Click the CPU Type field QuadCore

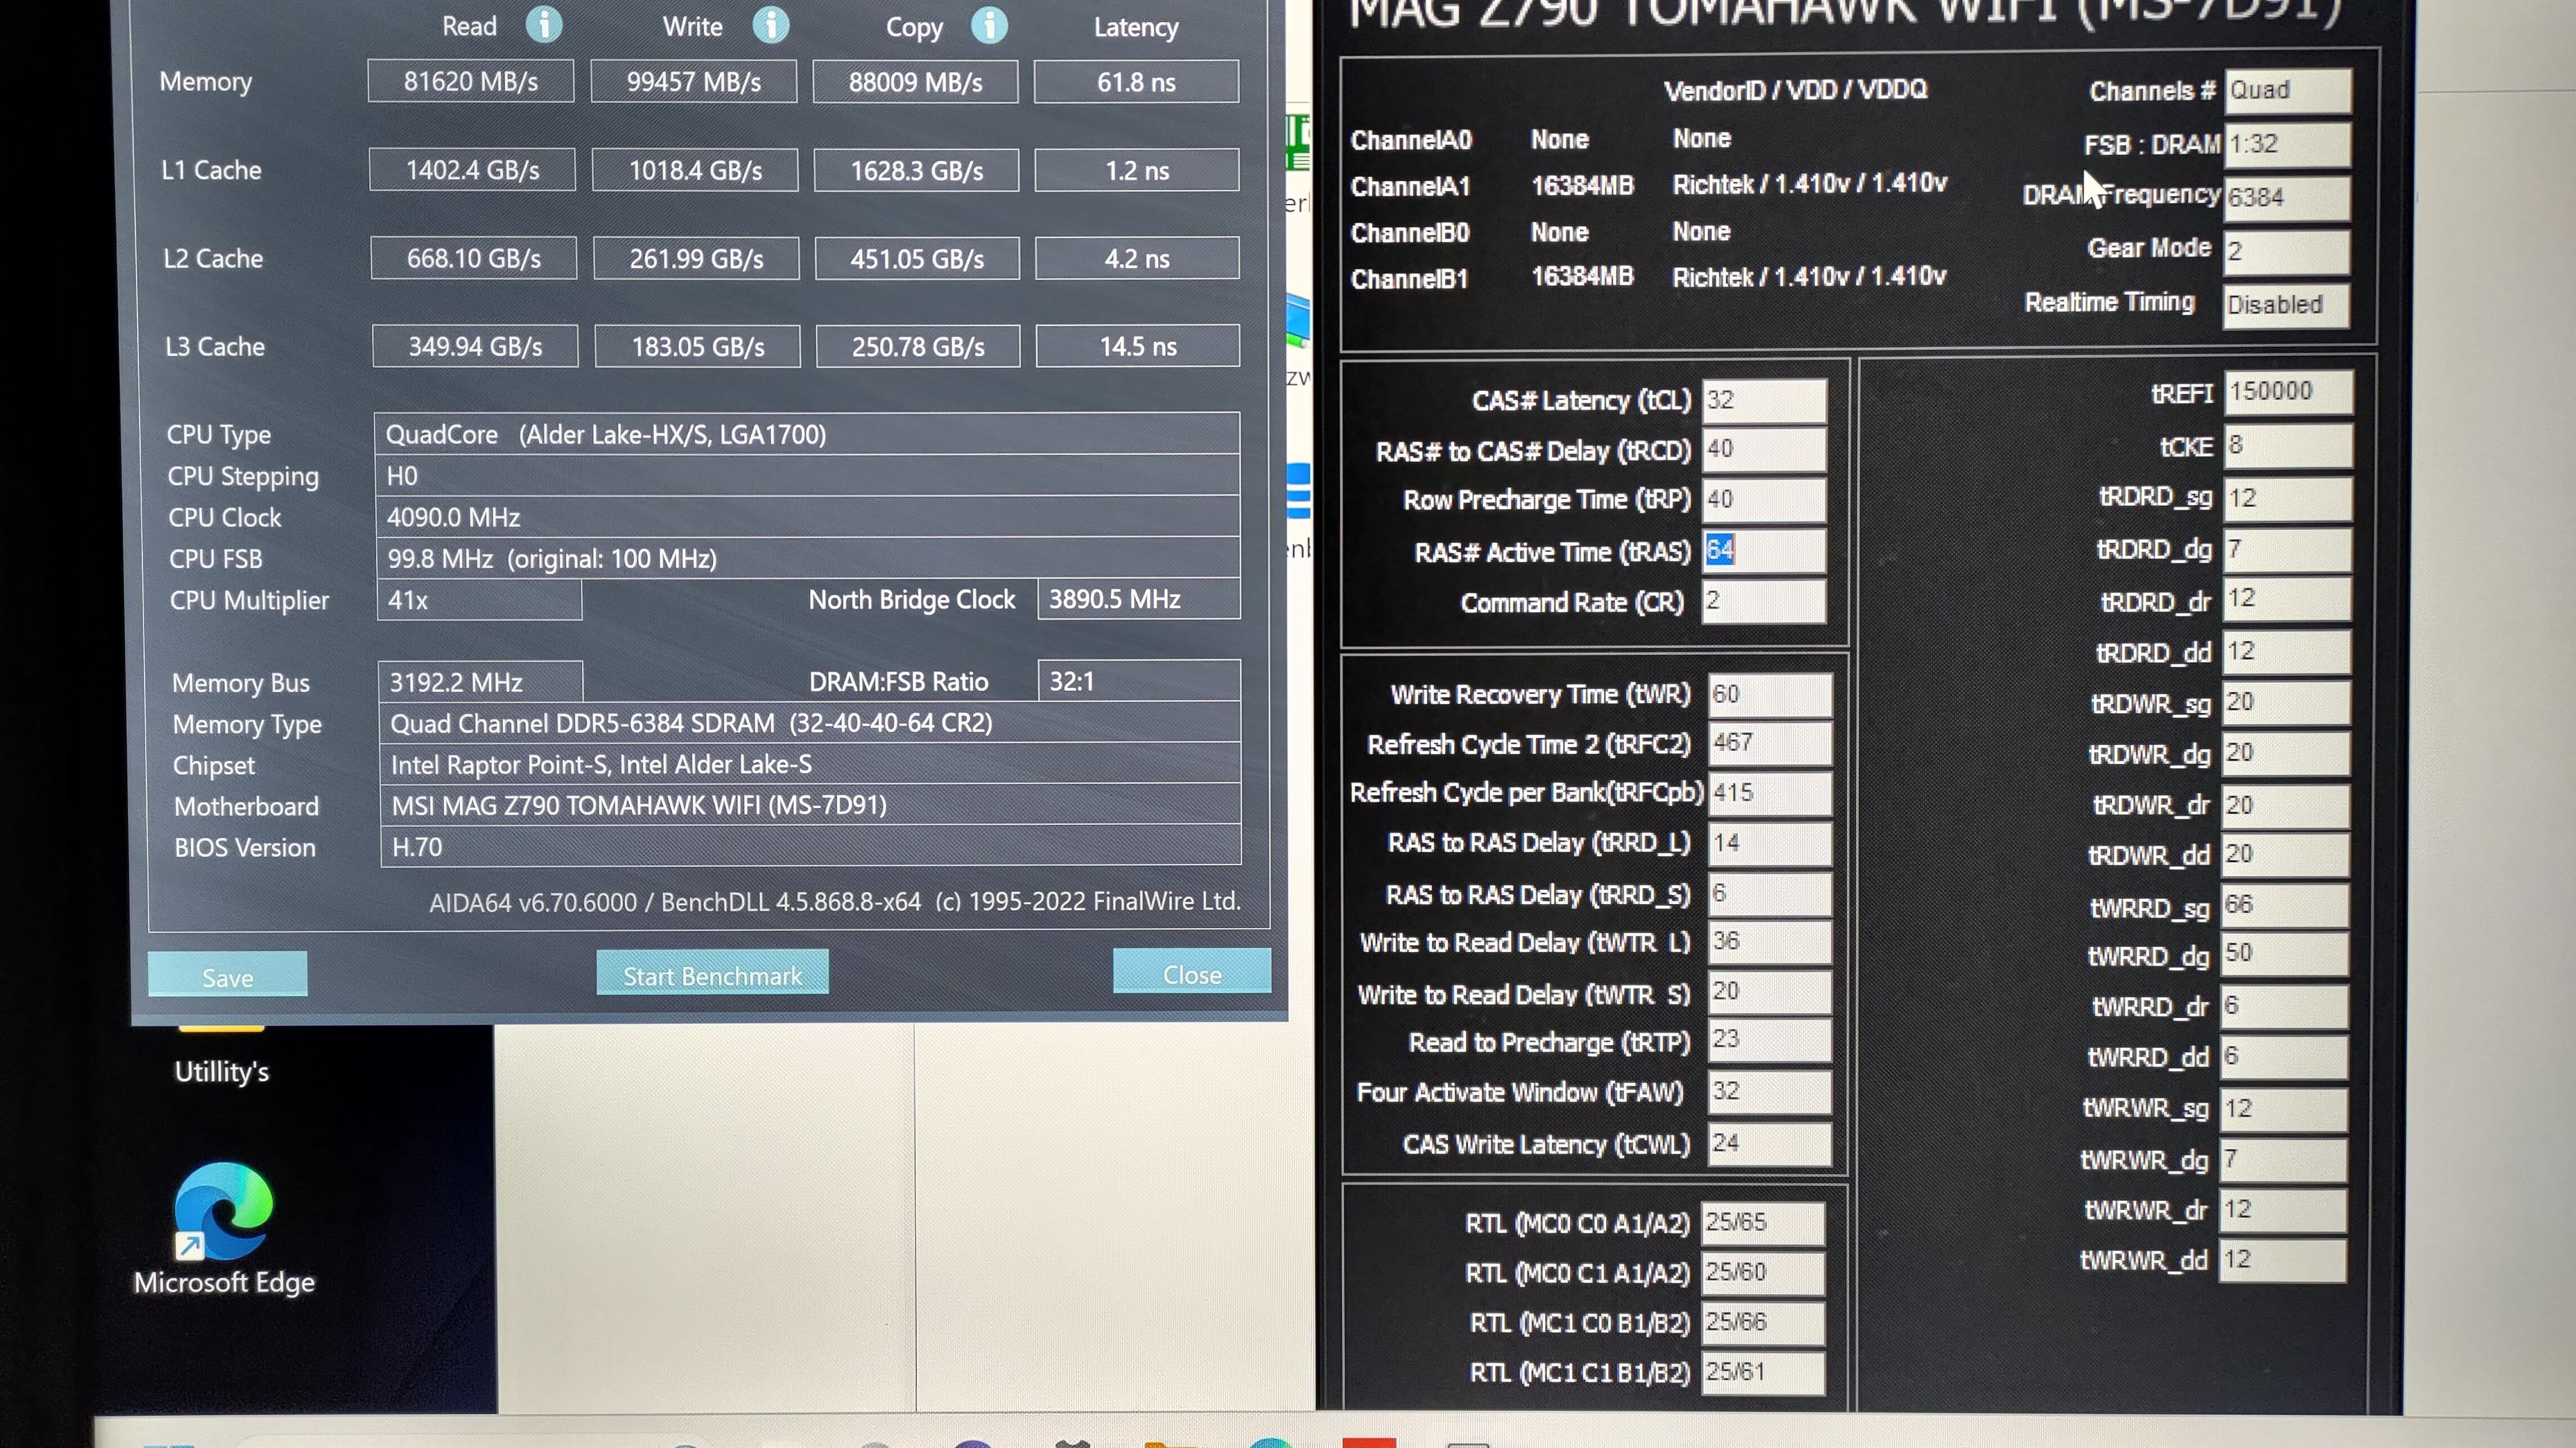click(807, 434)
